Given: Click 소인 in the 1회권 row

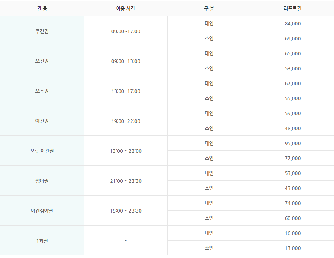Looking at the screenshot, I should point(209,248).
